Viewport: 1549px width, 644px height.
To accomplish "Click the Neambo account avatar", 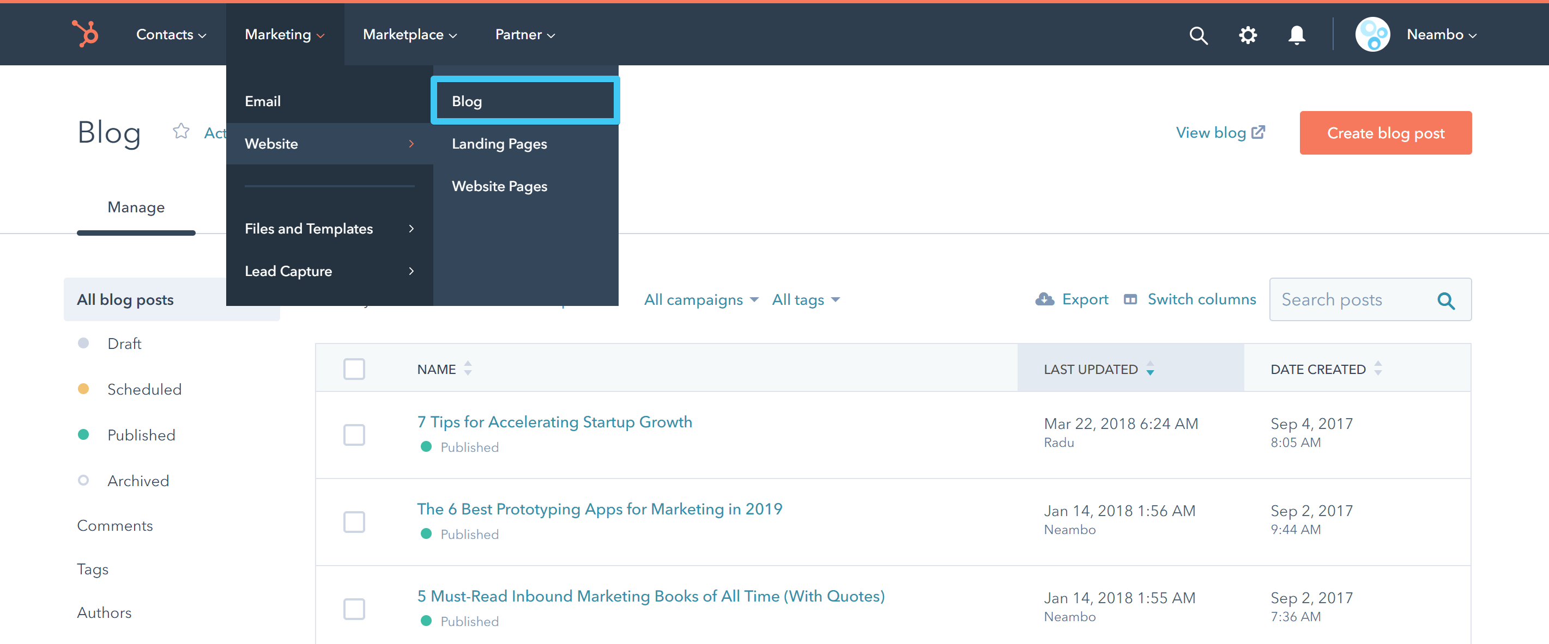I will click(x=1372, y=34).
